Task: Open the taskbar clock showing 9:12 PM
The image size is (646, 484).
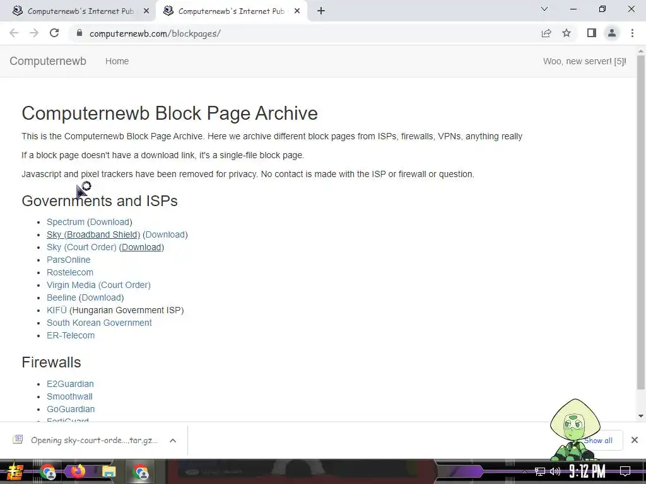Action: click(x=587, y=471)
